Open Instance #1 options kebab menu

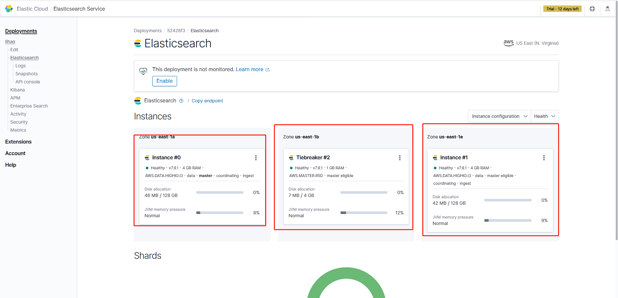pyautogui.click(x=544, y=158)
